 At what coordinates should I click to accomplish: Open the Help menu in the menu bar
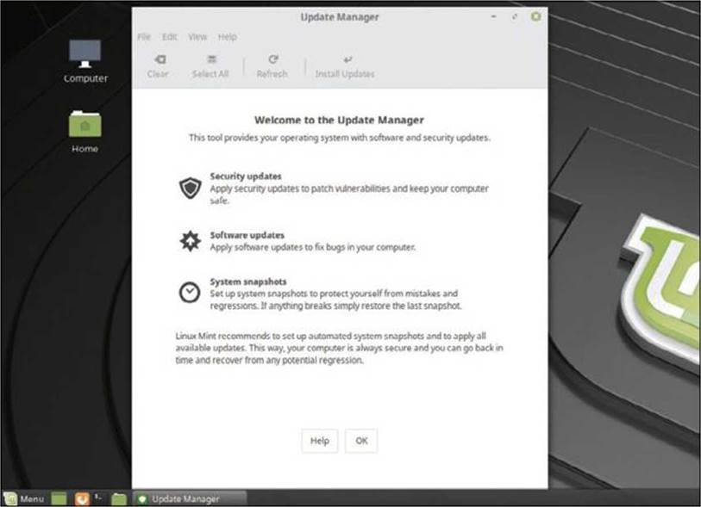tap(228, 37)
